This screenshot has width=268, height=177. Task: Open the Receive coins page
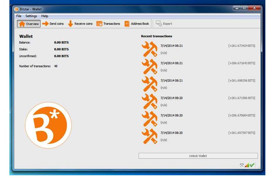(80, 23)
